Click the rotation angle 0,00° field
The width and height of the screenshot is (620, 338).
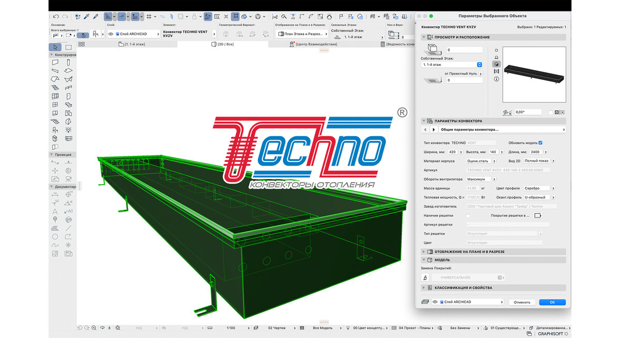point(528,112)
